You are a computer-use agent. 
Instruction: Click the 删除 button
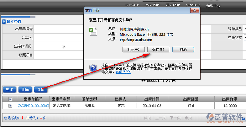coord(25,89)
